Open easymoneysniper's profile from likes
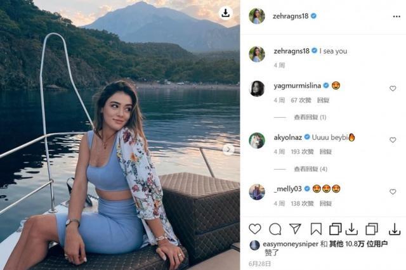406x270 pixels. 291,244
